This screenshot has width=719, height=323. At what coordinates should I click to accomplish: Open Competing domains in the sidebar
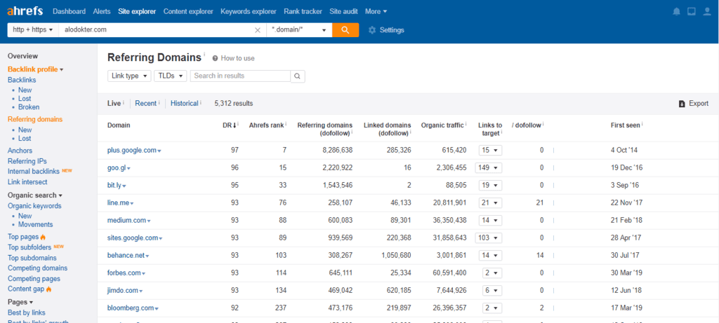click(38, 268)
